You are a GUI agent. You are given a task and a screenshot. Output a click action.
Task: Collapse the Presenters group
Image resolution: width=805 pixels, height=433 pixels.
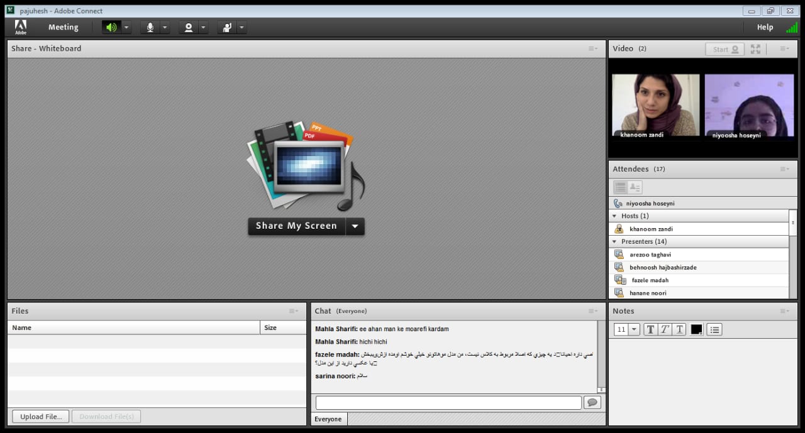click(614, 242)
